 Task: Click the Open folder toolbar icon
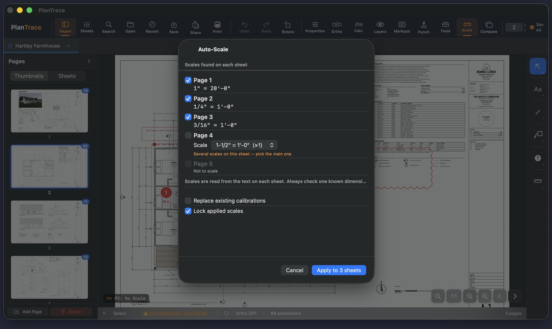[130, 27]
